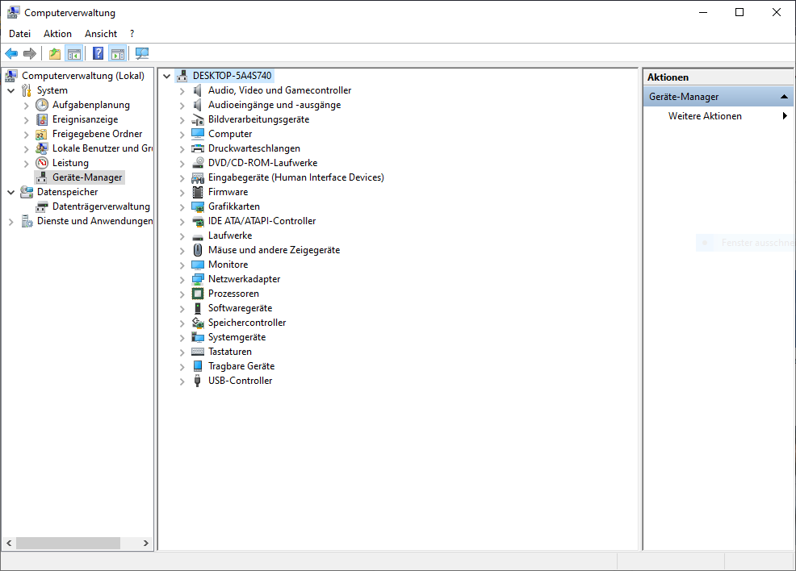Minimize the Computerverwaltung window
The width and height of the screenshot is (796, 571).
click(x=703, y=12)
